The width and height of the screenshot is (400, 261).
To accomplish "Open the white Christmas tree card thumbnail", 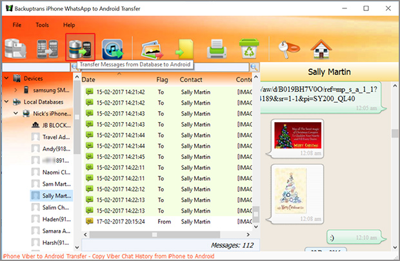I will 290,191.
